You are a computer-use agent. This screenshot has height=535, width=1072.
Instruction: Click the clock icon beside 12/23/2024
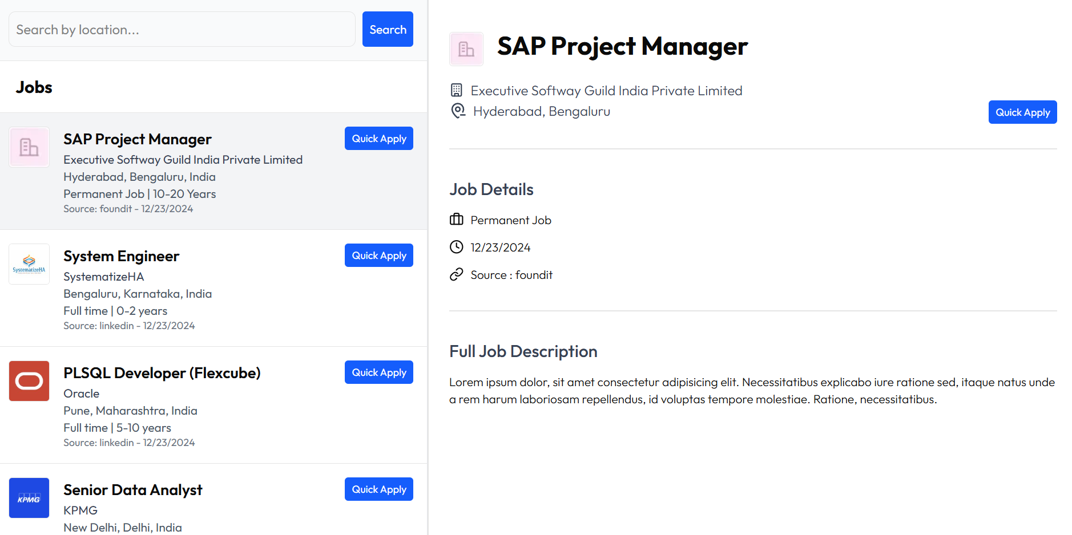457,247
